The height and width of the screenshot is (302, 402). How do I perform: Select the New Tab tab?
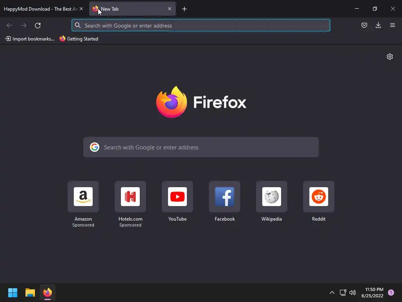click(x=132, y=9)
